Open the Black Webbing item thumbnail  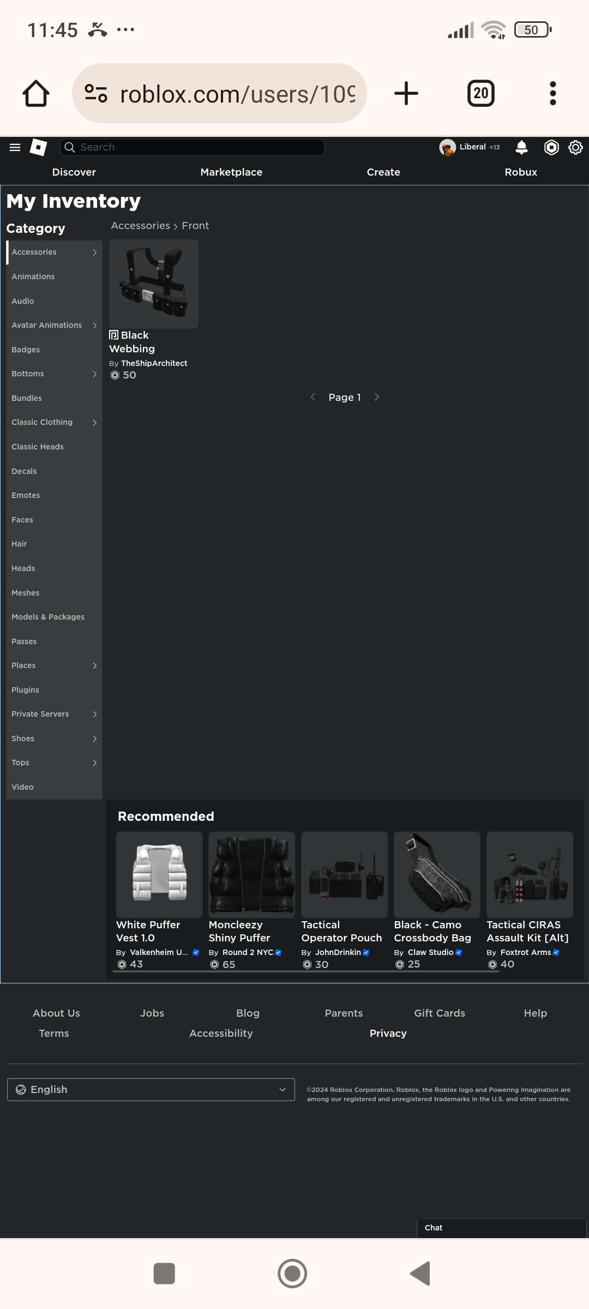tap(154, 284)
